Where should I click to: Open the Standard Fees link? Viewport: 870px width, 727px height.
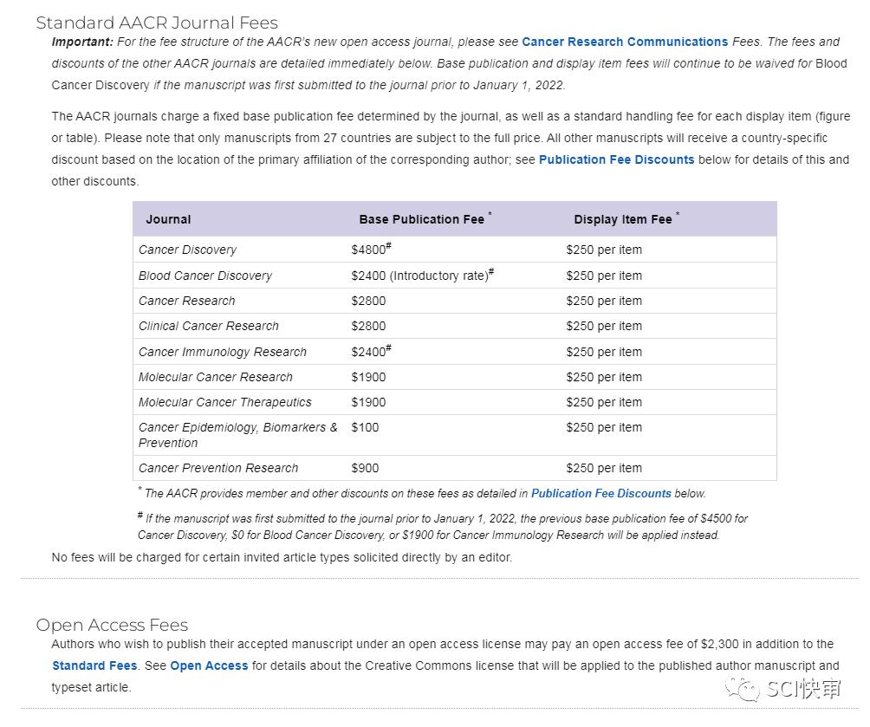tap(94, 665)
